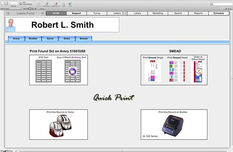
Task: Click the formatting bar button beside Edit Layout
Action: point(222,9)
